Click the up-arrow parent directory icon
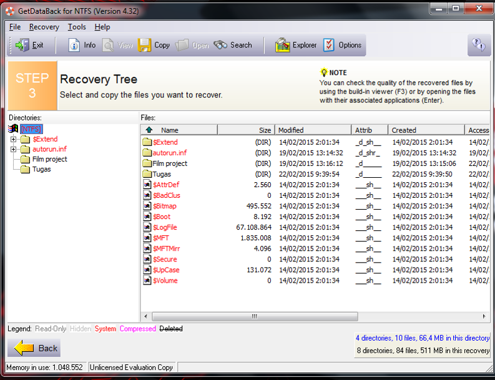This screenshot has width=495, height=380. click(x=149, y=130)
